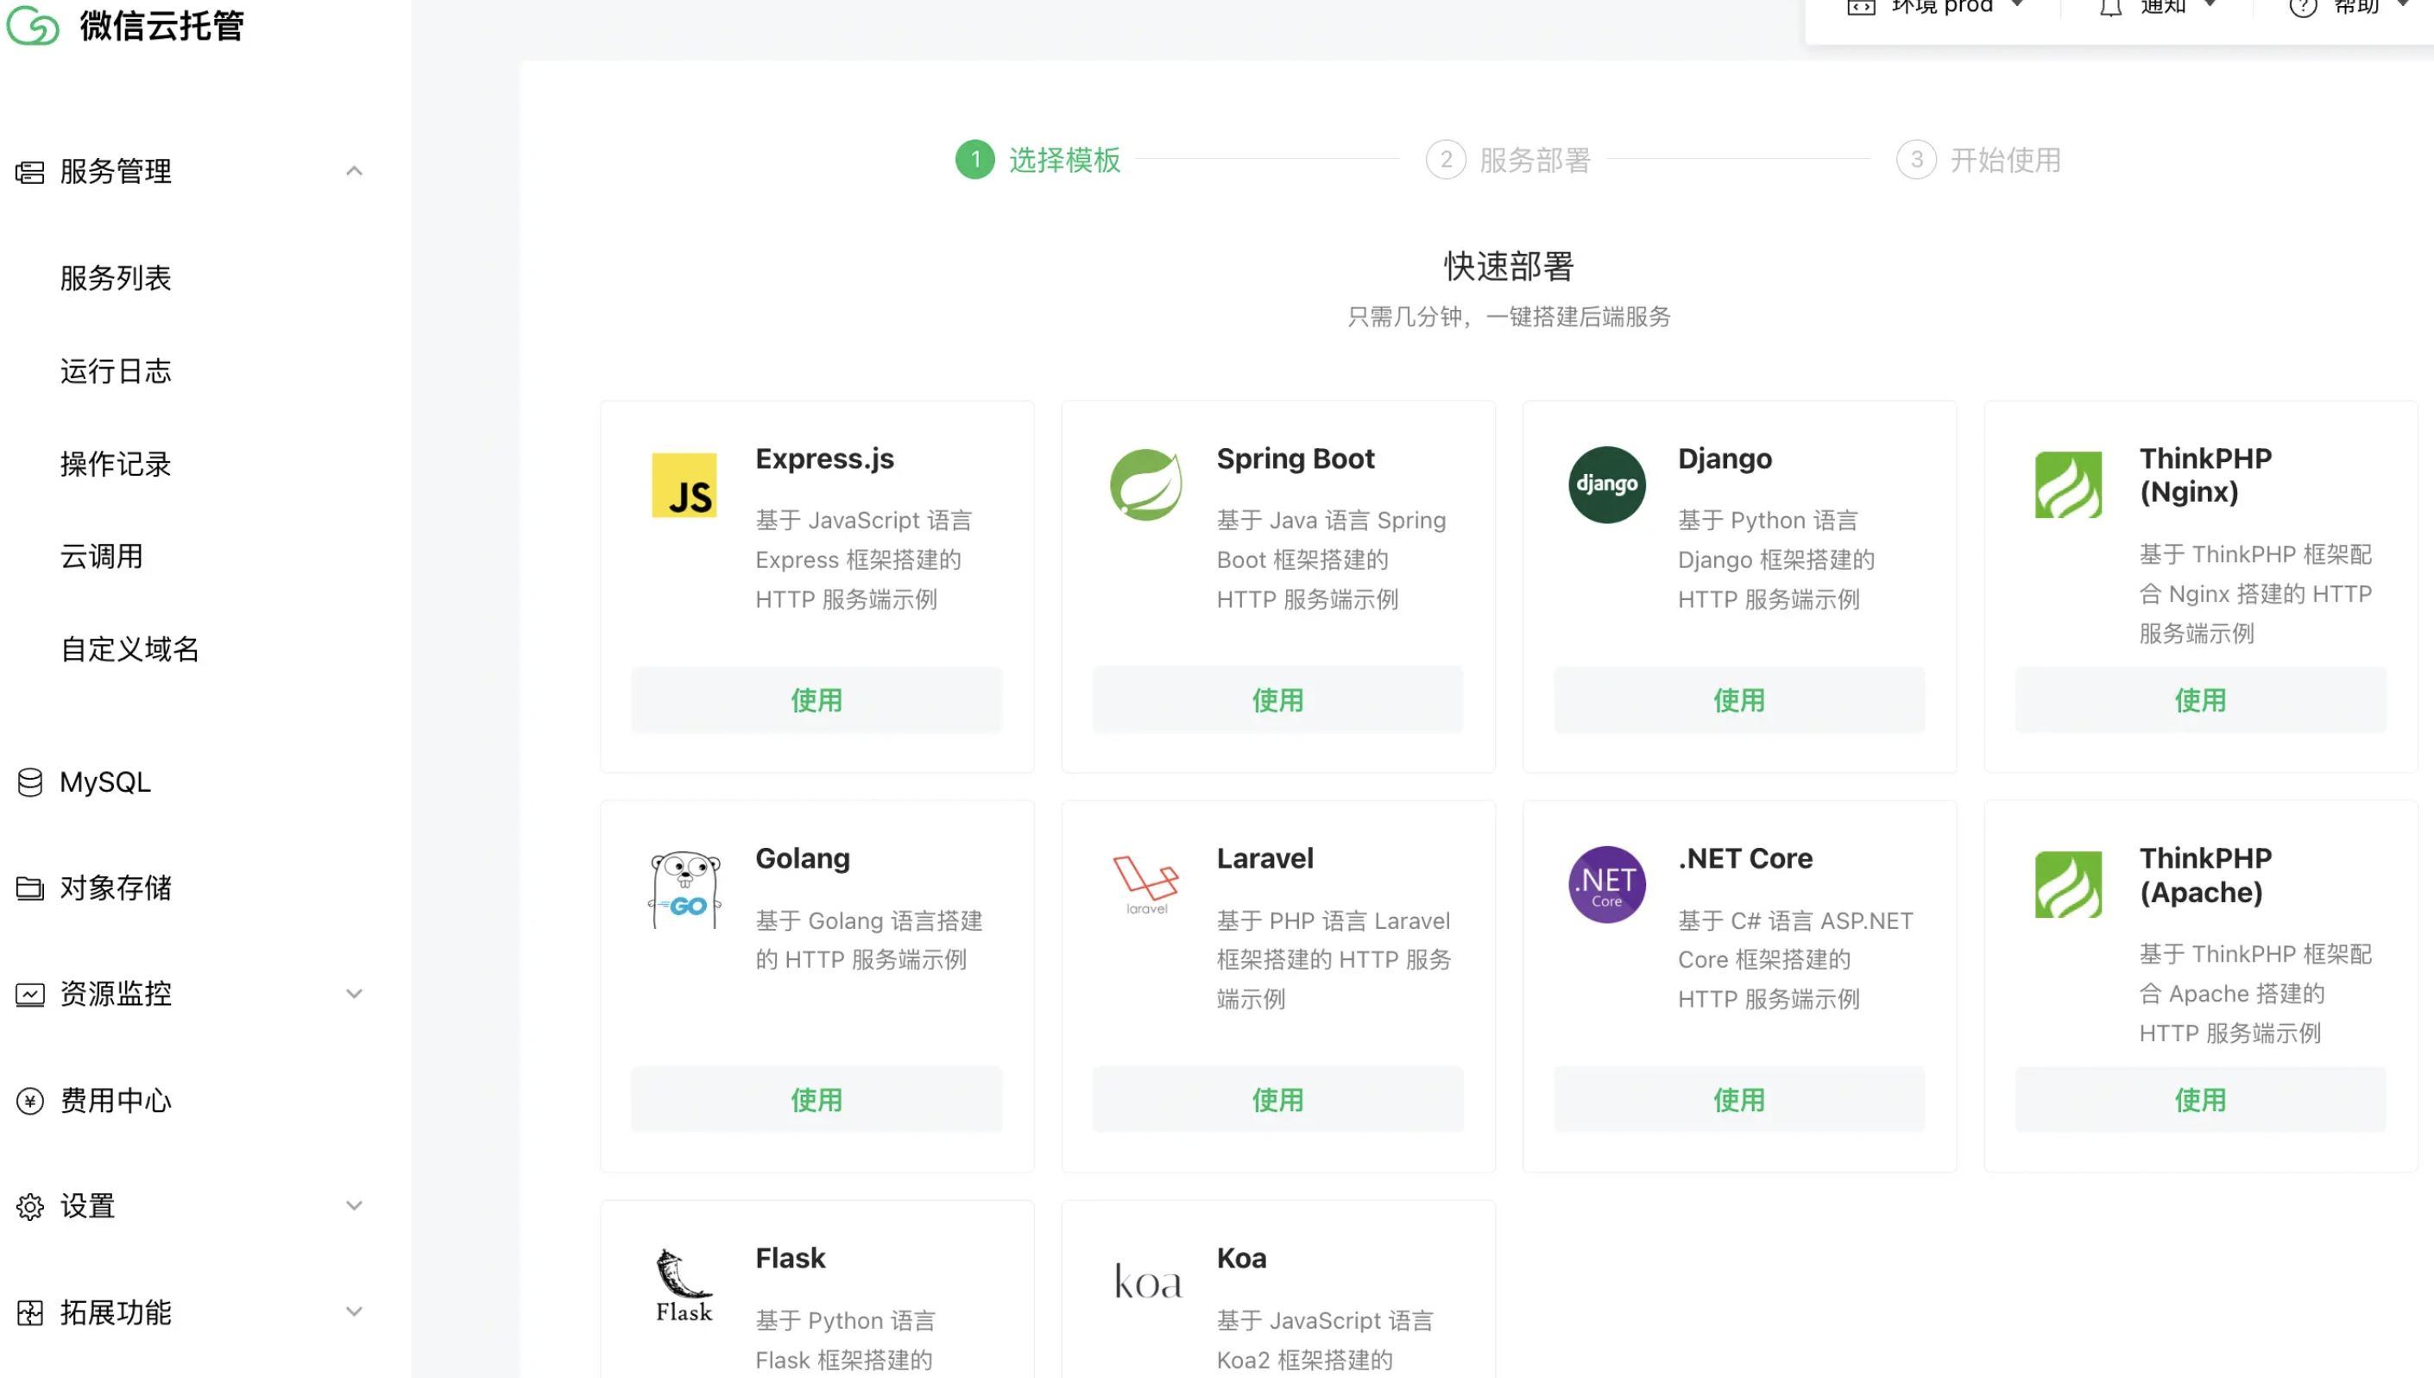Click the Spring Boot card title
2434x1378 pixels.
(x=1295, y=459)
